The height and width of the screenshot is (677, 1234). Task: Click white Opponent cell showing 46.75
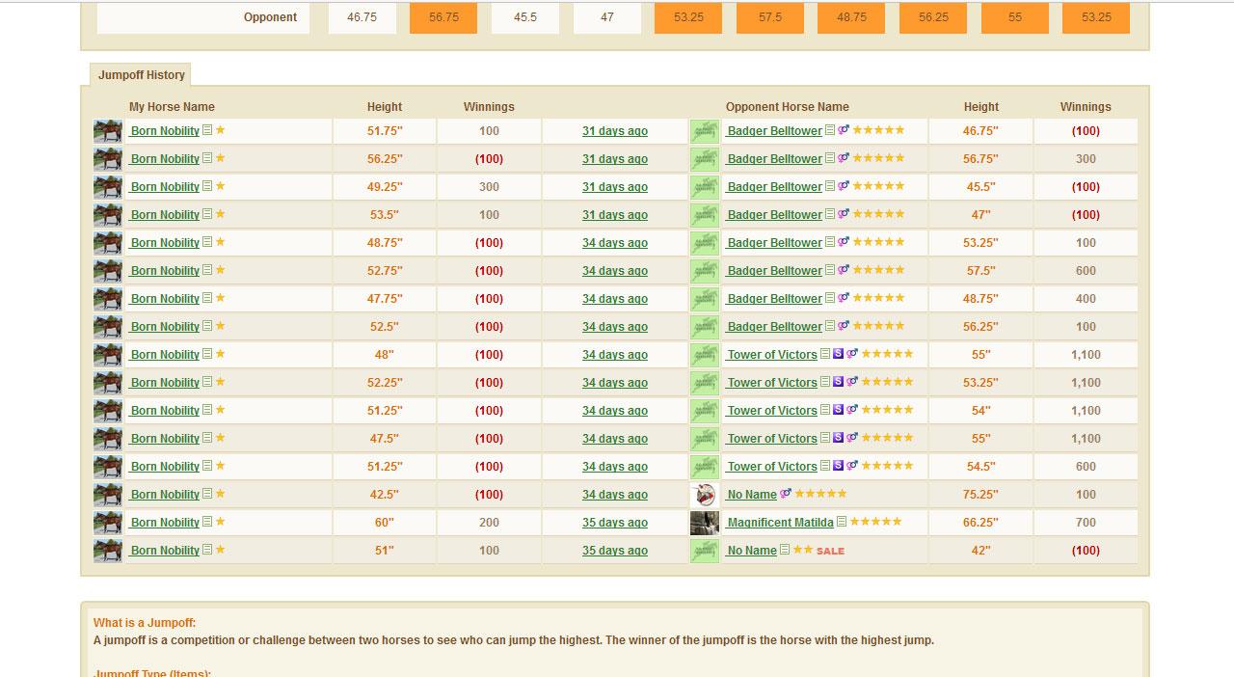tap(362, 17)
